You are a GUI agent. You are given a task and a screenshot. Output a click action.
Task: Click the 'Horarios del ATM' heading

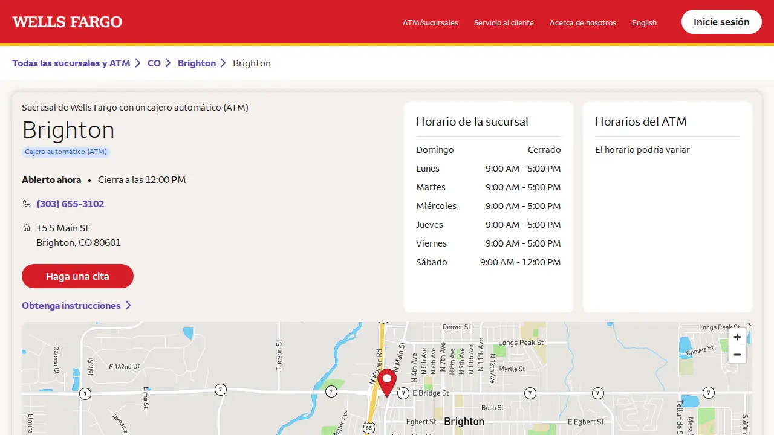click(x=641, y=121)
